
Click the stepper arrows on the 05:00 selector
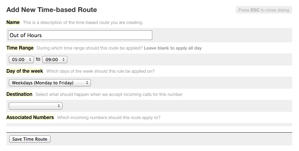point(30,60)
